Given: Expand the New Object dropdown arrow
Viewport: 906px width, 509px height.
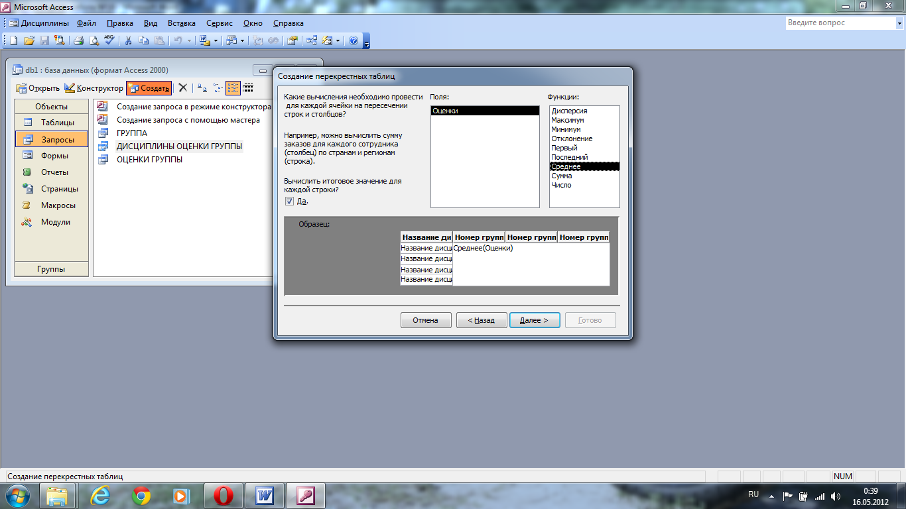Looking at the screenshot, I should [338, 40].
